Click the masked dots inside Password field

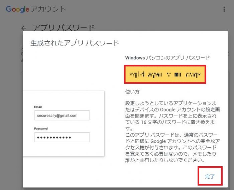pyautogui.click(x=53, y=137)
